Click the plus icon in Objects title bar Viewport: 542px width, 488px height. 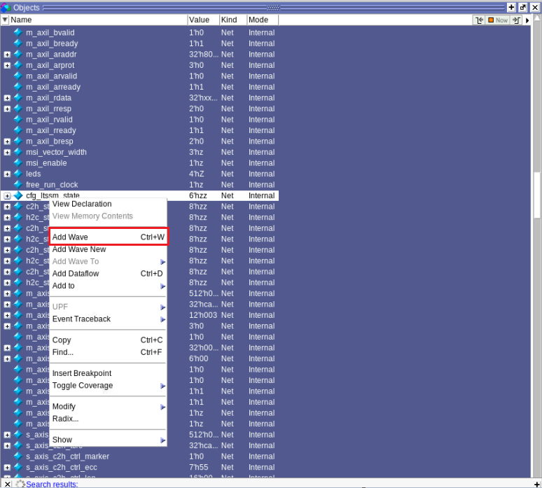click(511, 7)
